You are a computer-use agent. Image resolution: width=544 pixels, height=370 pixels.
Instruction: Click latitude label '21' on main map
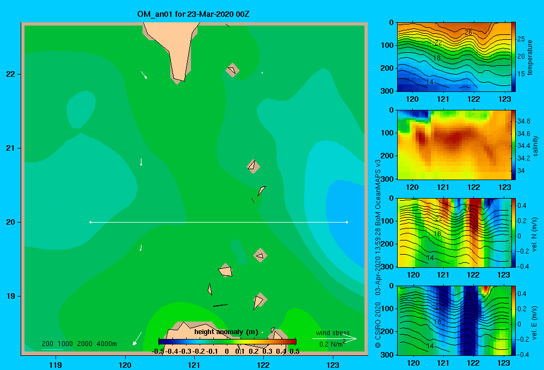(11, 148)
